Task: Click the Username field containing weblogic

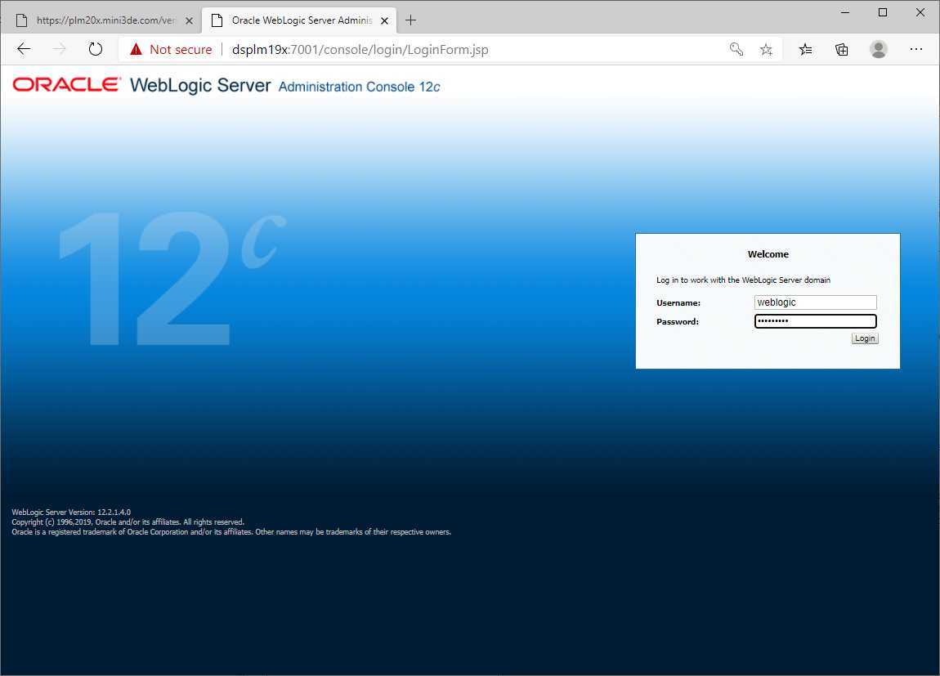Action: [815, 302]
